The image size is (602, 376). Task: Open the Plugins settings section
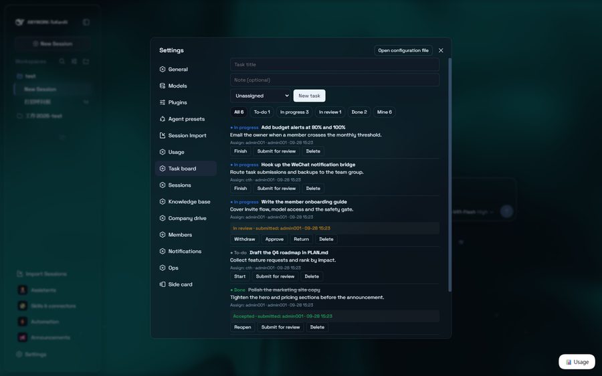click(x=186, y=102)
